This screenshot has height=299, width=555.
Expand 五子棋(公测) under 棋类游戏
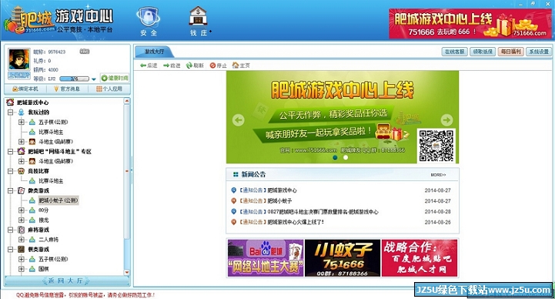[x=22, y=259]
